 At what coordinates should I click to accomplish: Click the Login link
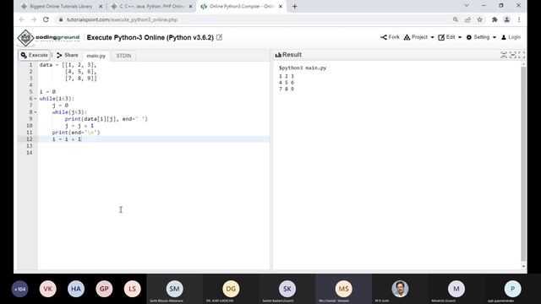click(511, 37)
